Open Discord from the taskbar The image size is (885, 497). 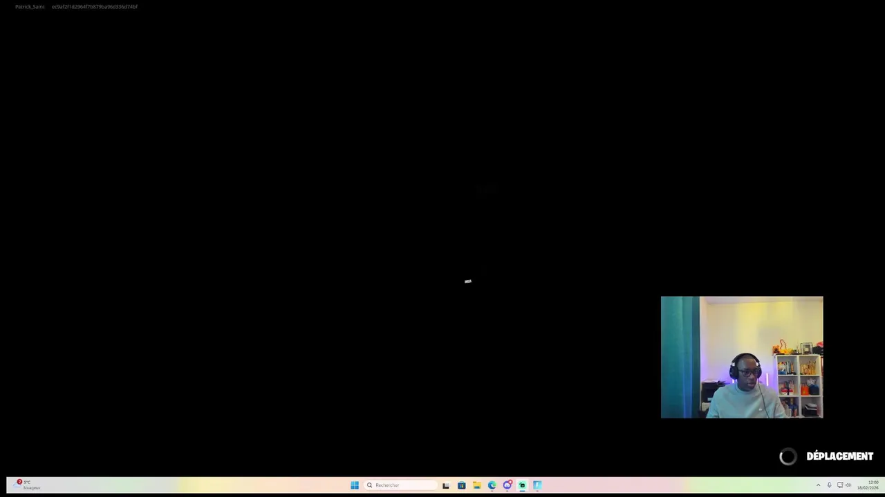pyautogui.click(x=507, y=485)
